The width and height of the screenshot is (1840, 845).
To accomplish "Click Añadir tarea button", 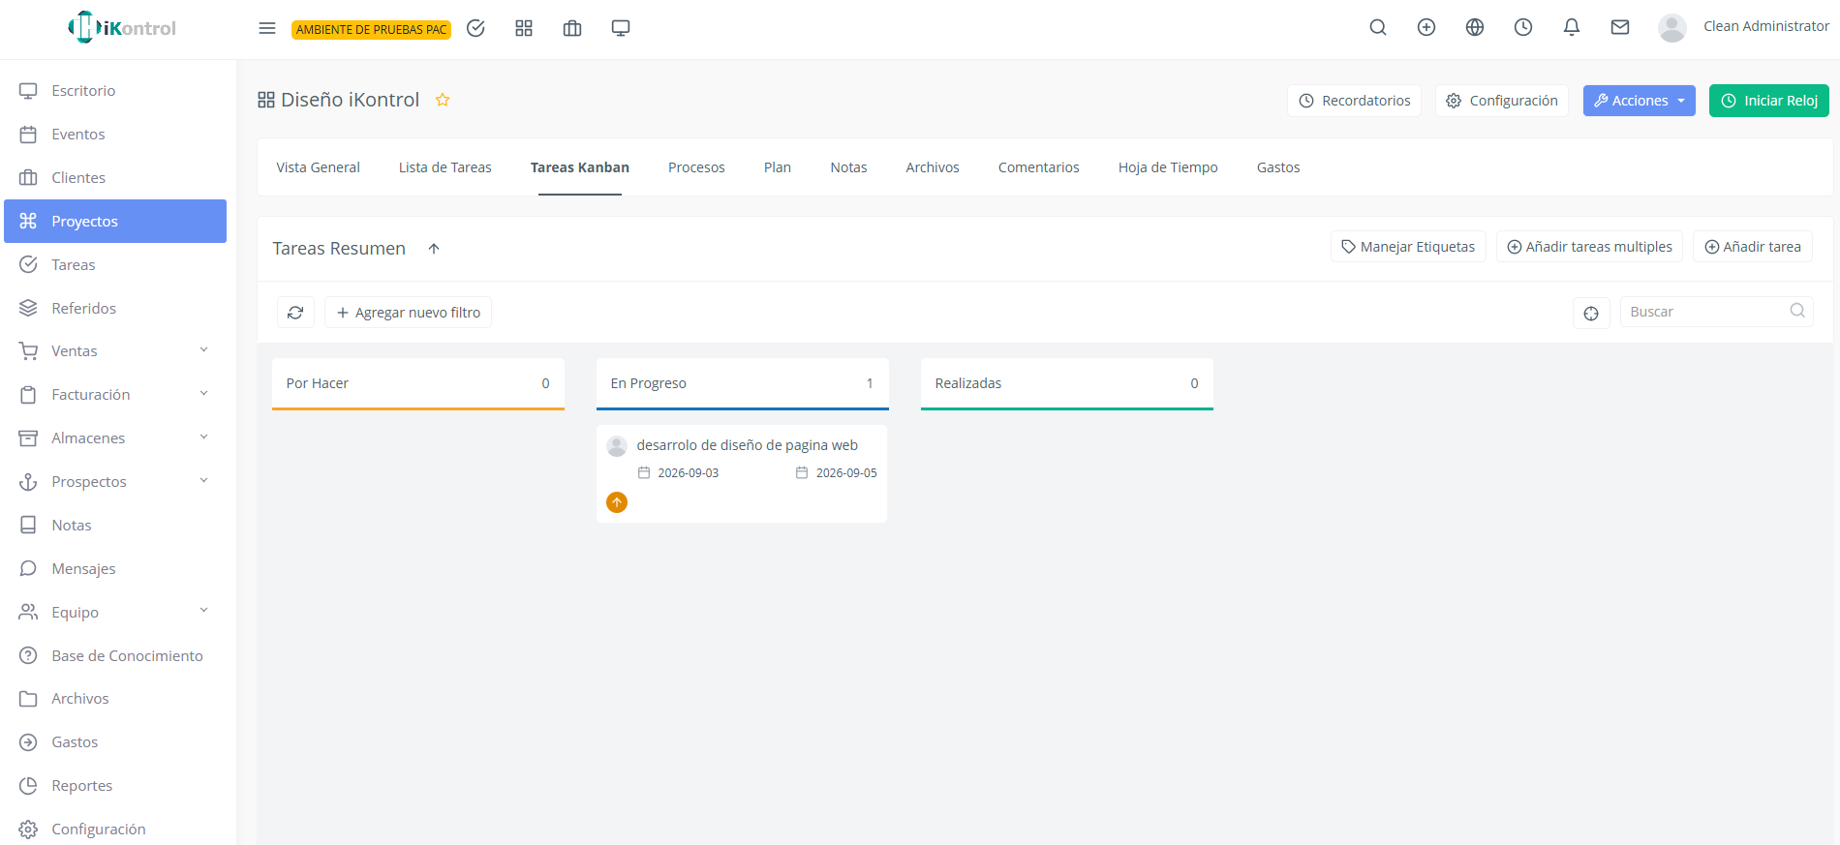I will click(x=1753, y=247).
